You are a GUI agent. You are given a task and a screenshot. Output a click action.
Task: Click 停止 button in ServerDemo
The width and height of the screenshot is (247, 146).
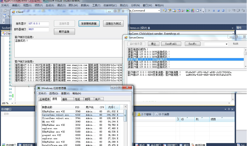coord(154,44)
